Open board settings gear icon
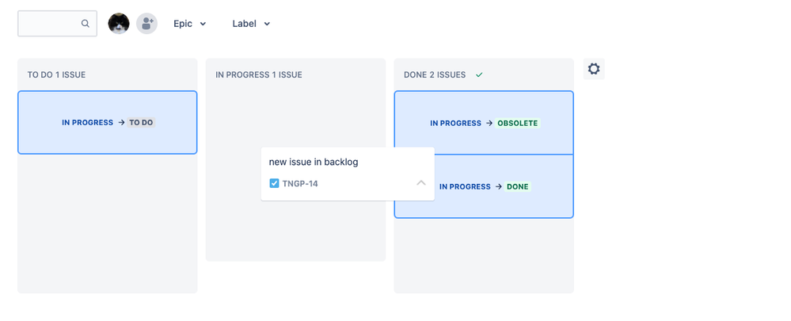Image resolution: width=791 pixels, height=321 pixels. click(594, 69)
